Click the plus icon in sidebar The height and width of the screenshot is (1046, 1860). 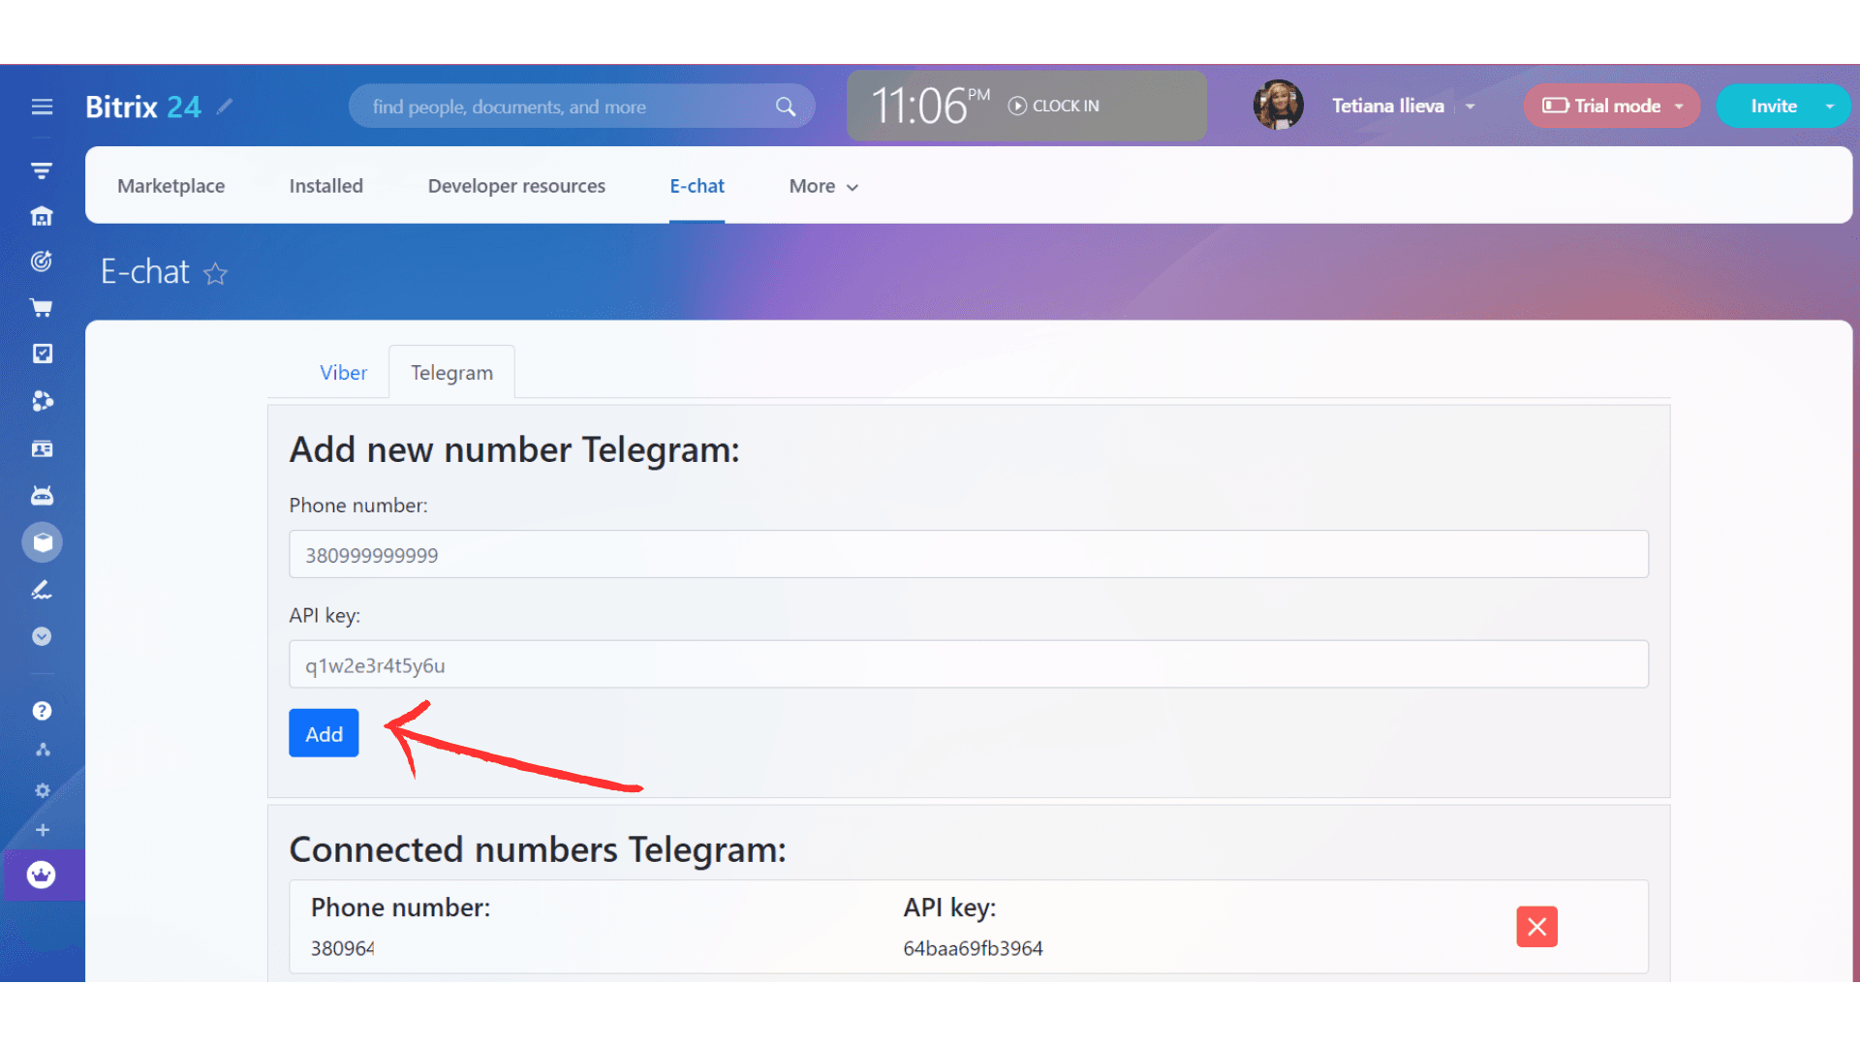(x=43, y=830)
